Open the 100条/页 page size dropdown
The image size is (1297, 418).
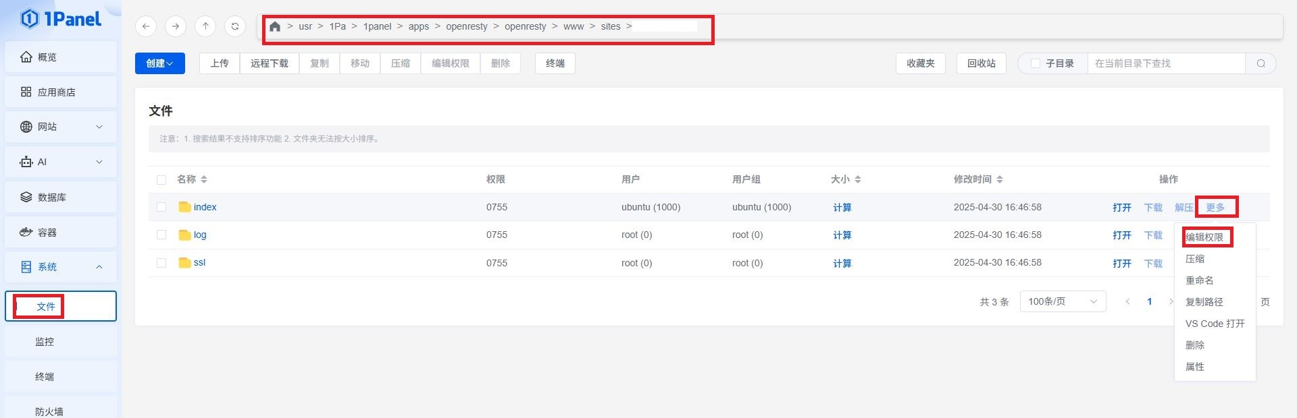1062,301
